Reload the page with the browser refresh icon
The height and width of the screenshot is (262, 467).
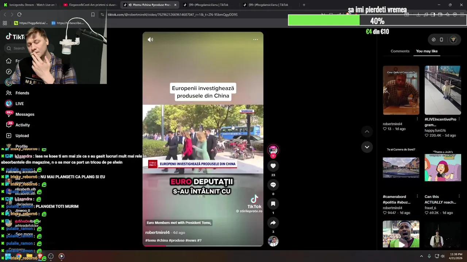[19, 15]
